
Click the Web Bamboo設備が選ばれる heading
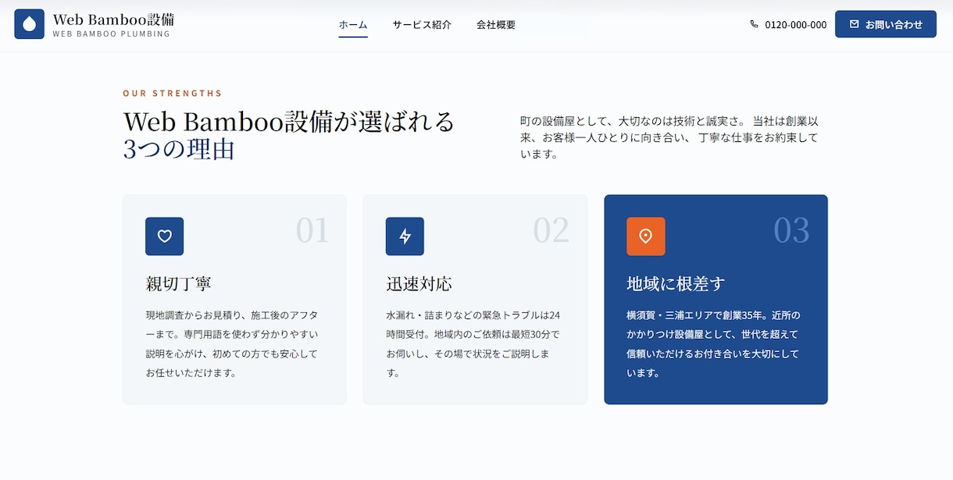289,122
